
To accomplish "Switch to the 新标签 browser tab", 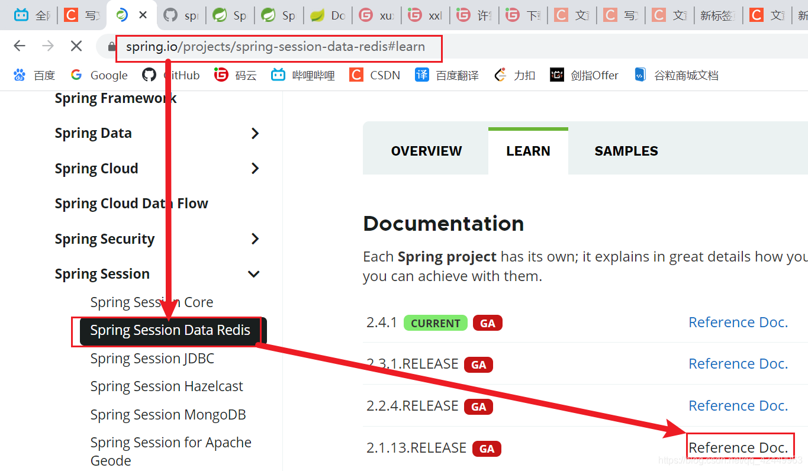I will click(x=717, y=15).
